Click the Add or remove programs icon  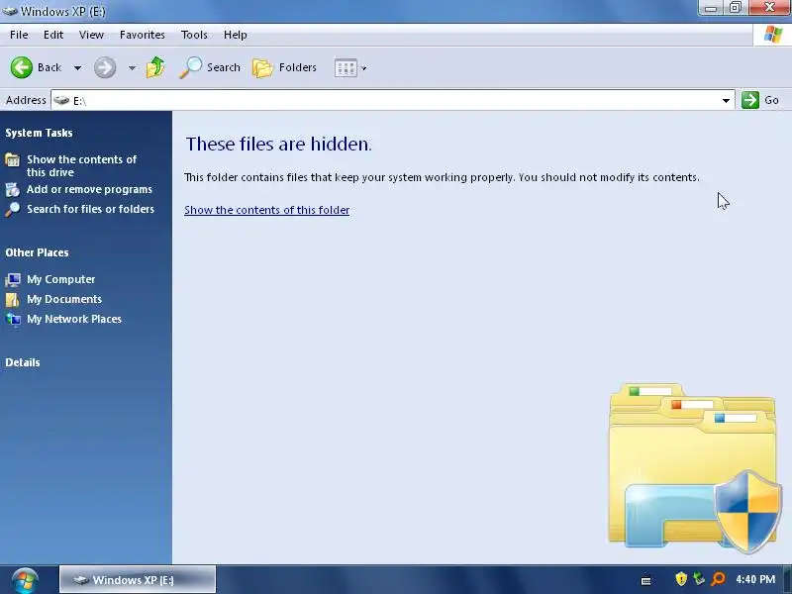(12, 189)
